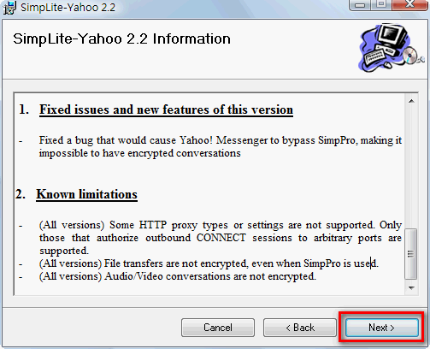The height and width of the screenshot is (349, 430).
Task: Minimize the SimpLite-Yahoo installer window
Action: tap(360, 4)
